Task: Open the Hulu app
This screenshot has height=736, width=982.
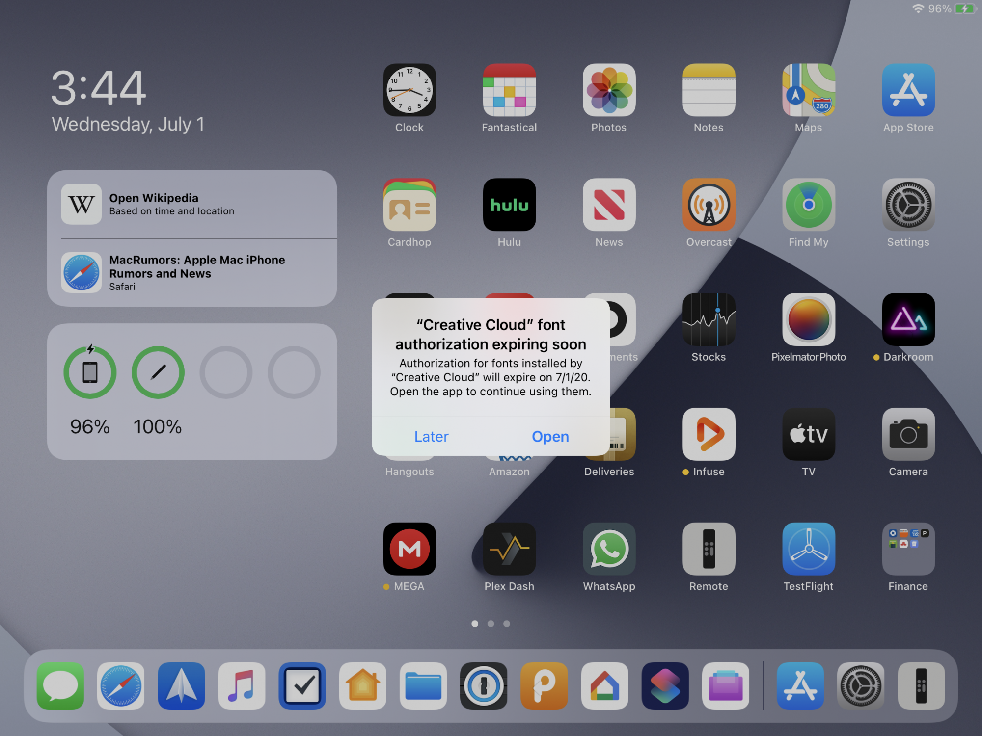Action: point(509,205)
